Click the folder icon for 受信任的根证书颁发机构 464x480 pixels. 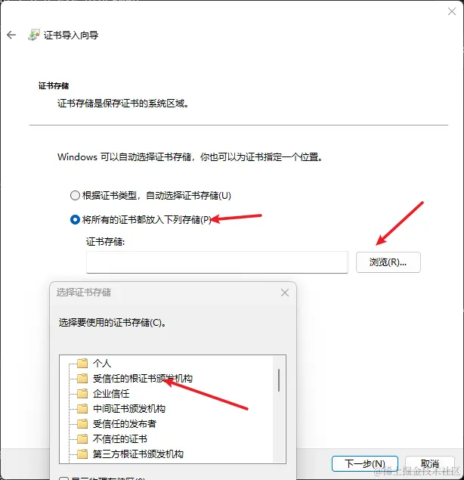pyautogui.click(x=82, y=379)
